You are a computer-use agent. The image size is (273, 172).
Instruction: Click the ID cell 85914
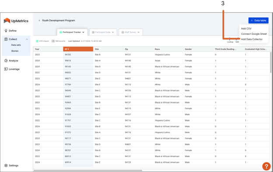[x=78, y=162]
